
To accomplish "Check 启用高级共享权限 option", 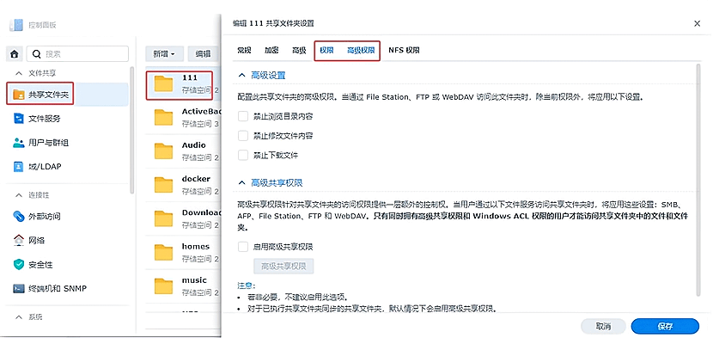I will 243,247.
